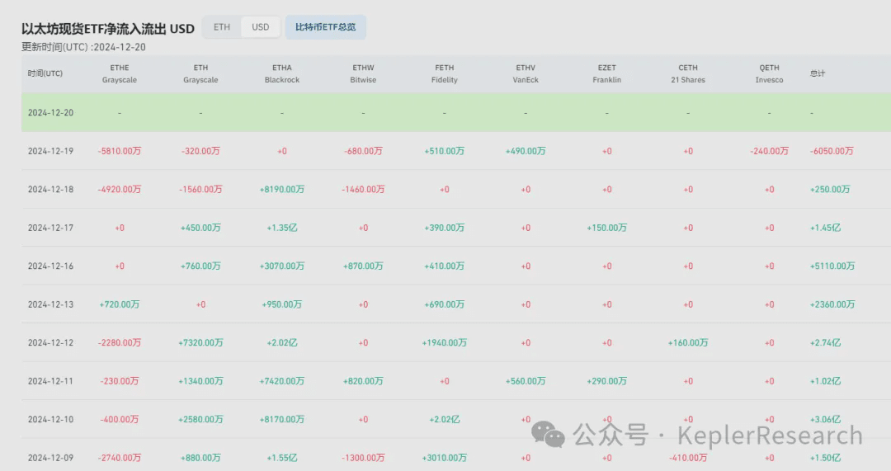Click the +1940.00万 Fidelity value
This screenshot has height=471, width=891.
pyautogui.click(x=445, y=342)
